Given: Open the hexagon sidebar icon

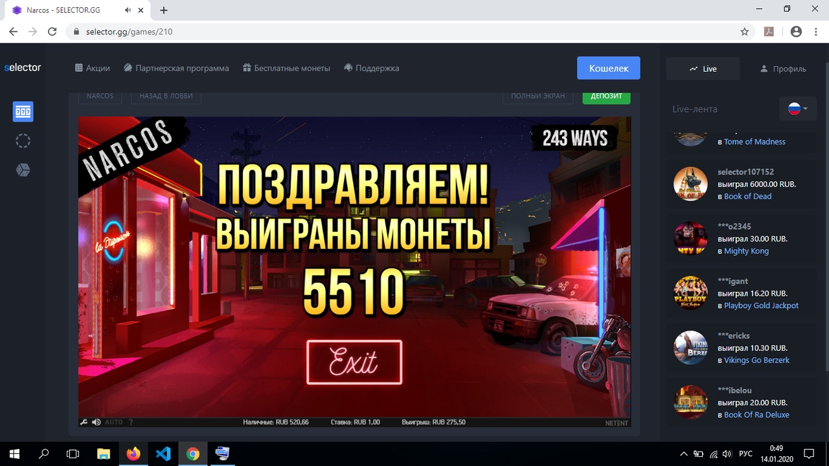Looking at the screenshot, I should coord(23,170).
